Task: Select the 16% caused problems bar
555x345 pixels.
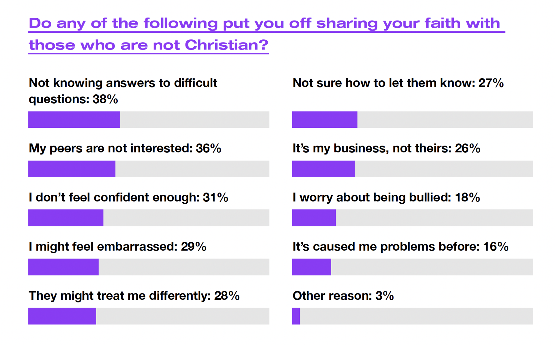Action: point(412,267)
